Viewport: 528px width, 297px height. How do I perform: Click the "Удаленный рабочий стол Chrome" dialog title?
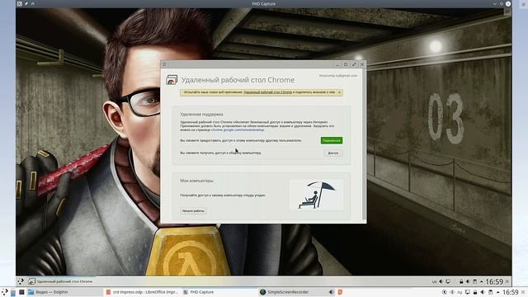[238, 80]
